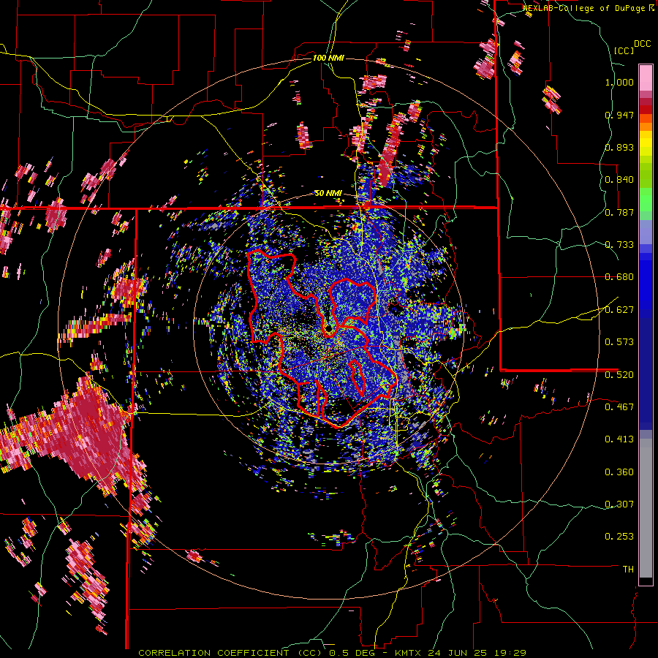Select the 0.413 scale value
Image resolution: width=658 pixels, height=658 pixels.
point(619,439)
